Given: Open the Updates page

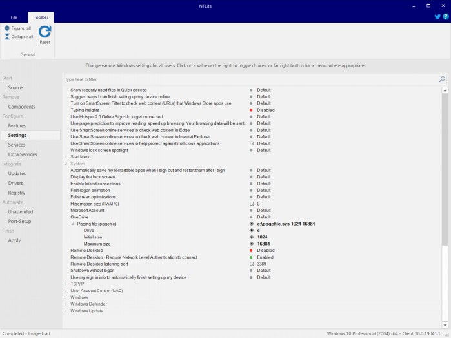Looking at the screenshot, I should click(x=17, y=173).
